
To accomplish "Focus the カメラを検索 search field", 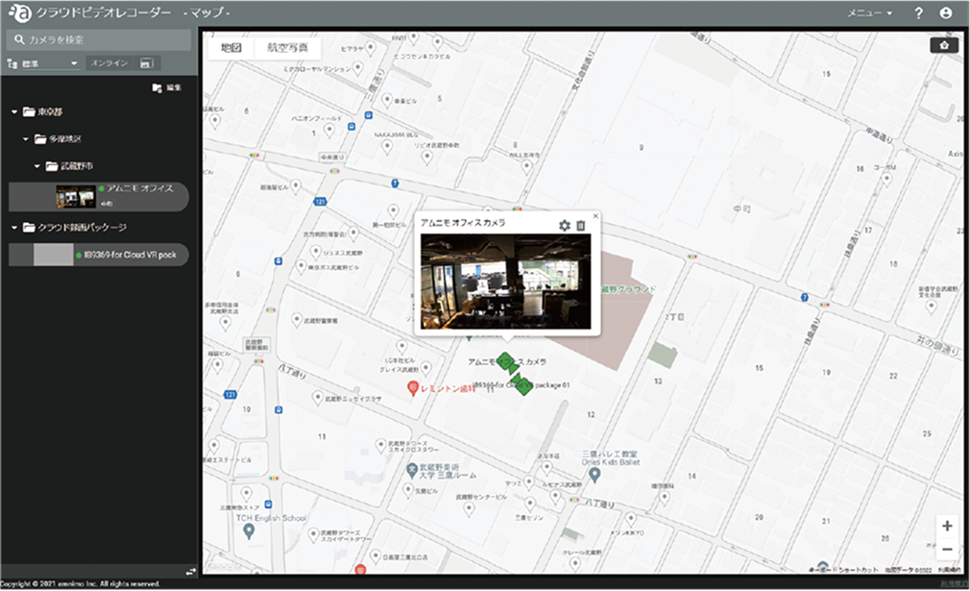I will [x=99, y=39].
